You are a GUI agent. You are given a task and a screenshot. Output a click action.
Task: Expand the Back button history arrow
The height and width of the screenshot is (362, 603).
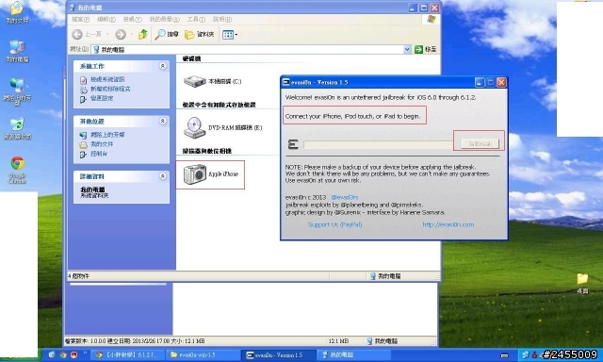coord(107,35)
